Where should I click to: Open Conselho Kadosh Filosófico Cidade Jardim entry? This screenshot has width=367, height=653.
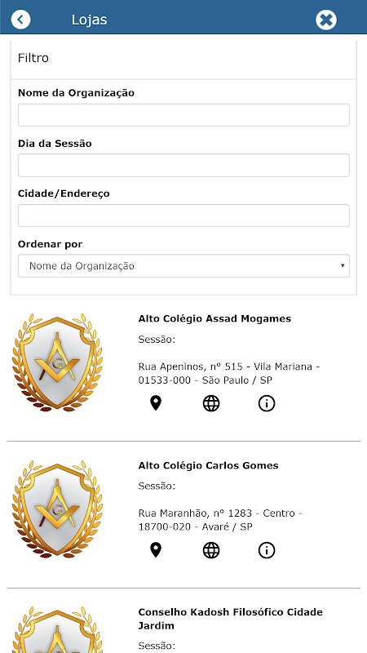pos(230,619)
